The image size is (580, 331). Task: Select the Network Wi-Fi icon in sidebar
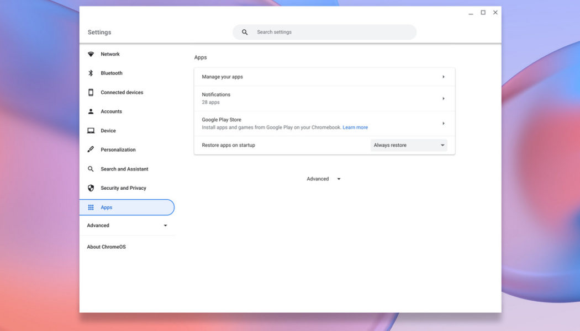tap(90, 54)
